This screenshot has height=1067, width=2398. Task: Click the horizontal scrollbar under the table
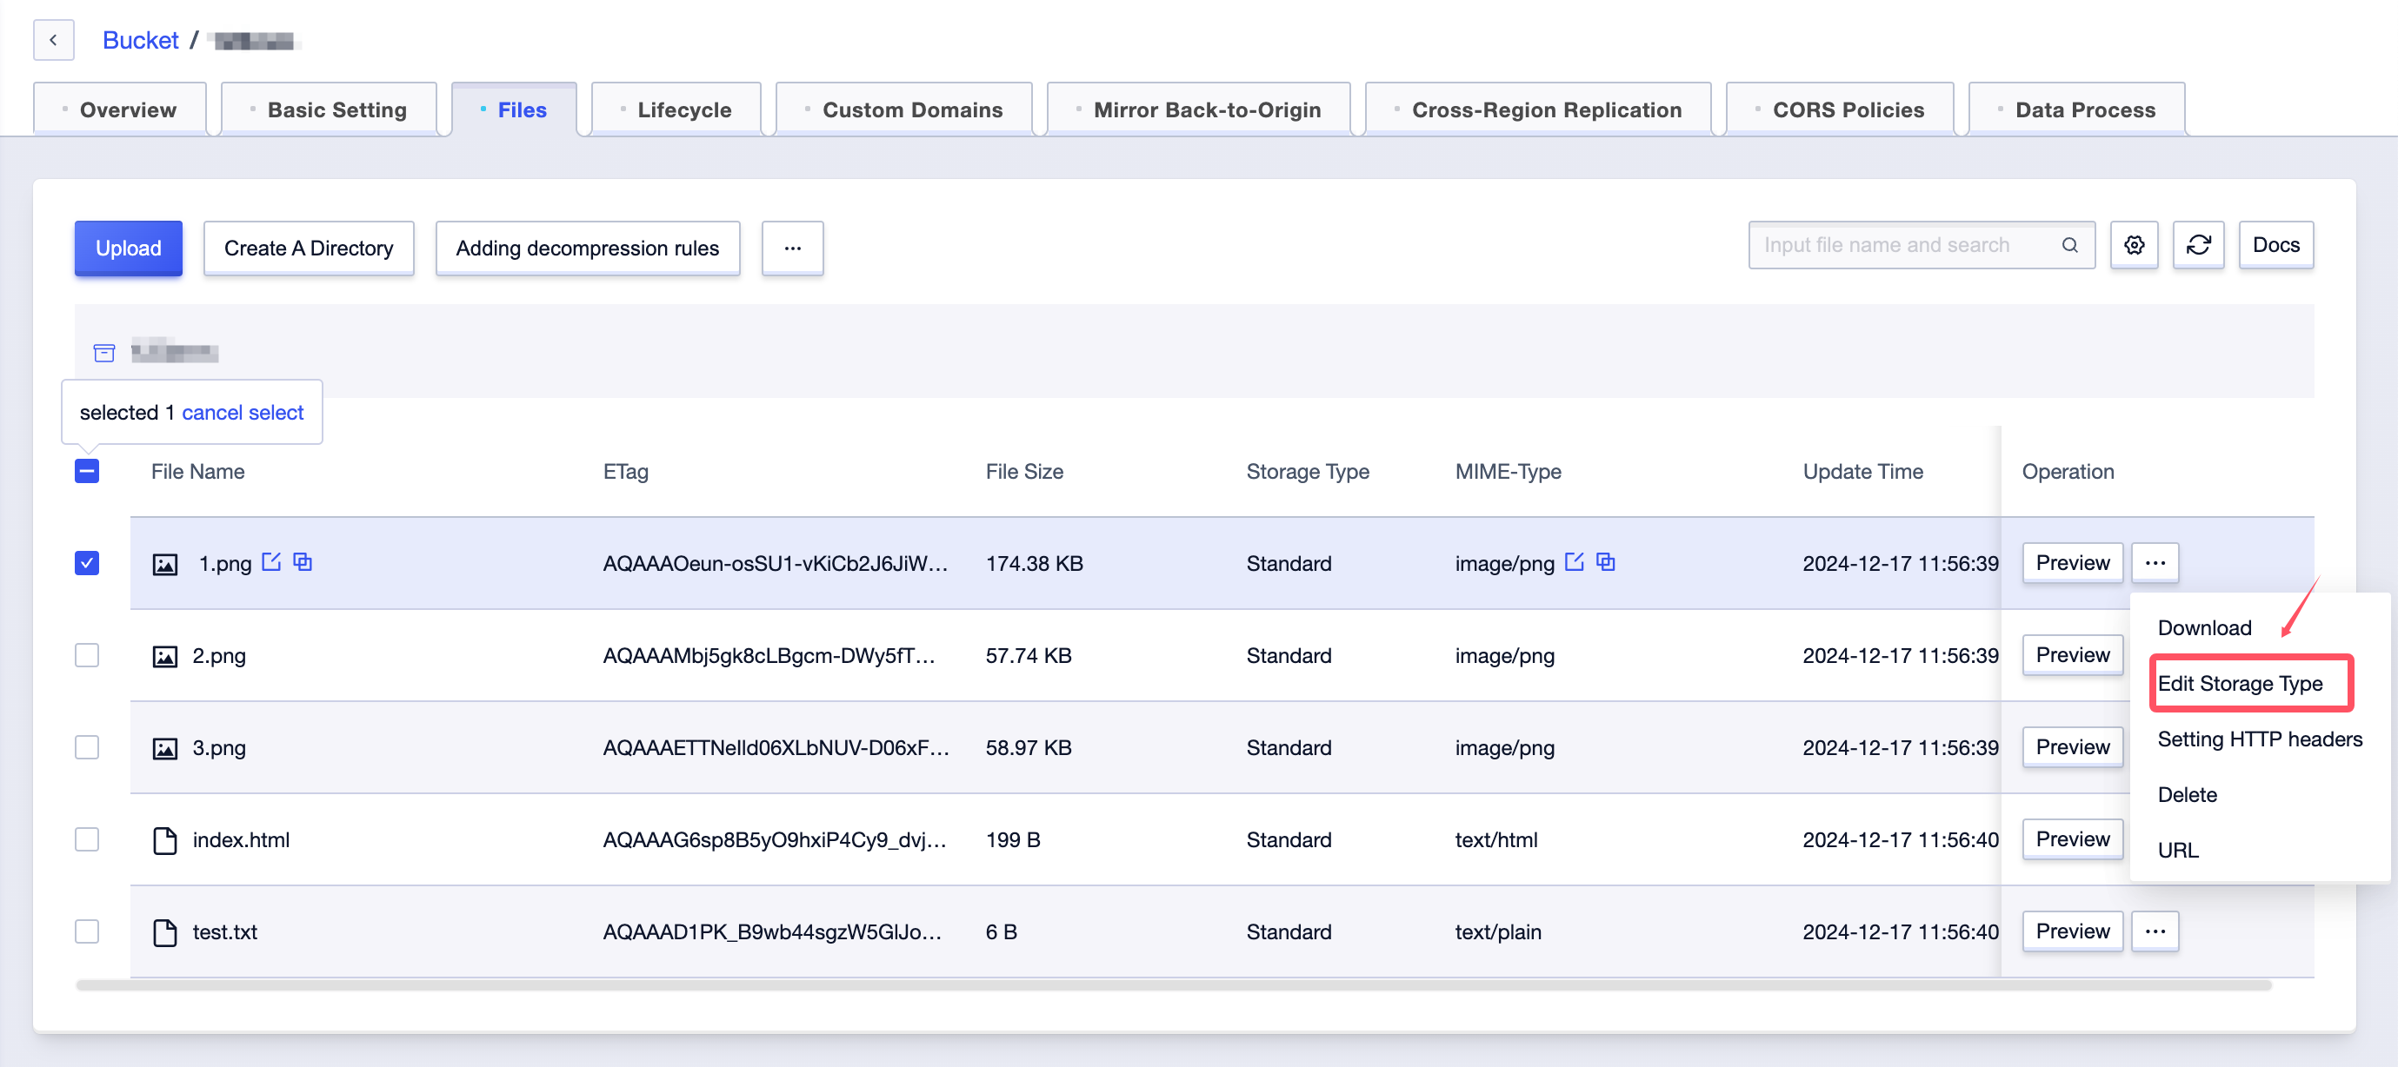coord(1173,985)
